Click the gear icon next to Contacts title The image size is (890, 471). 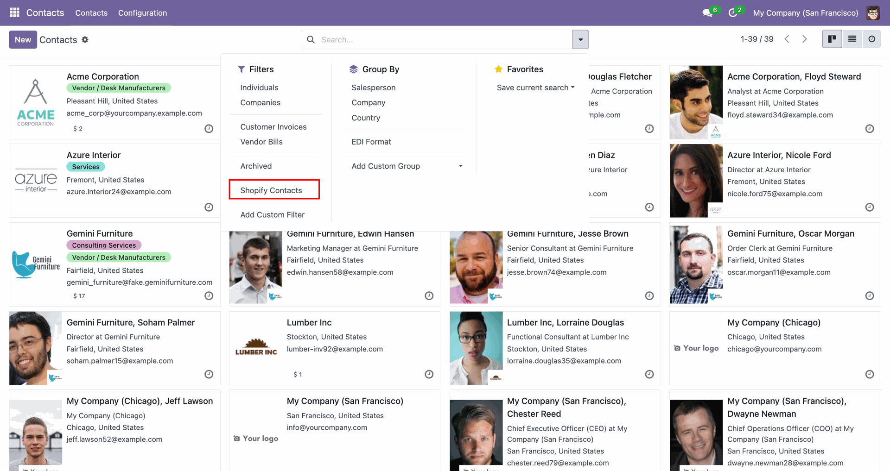tap(85, 40)
